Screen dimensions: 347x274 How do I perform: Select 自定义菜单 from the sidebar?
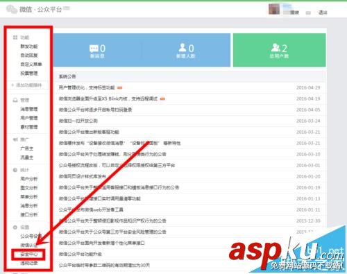(31, 65)
